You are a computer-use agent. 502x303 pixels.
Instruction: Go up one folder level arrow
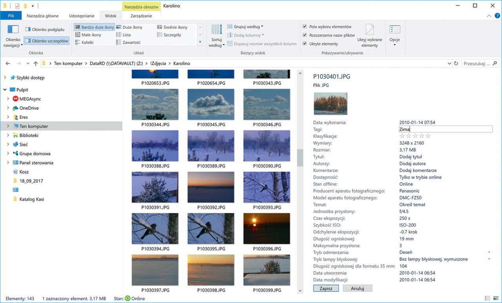tap(36, 63)
